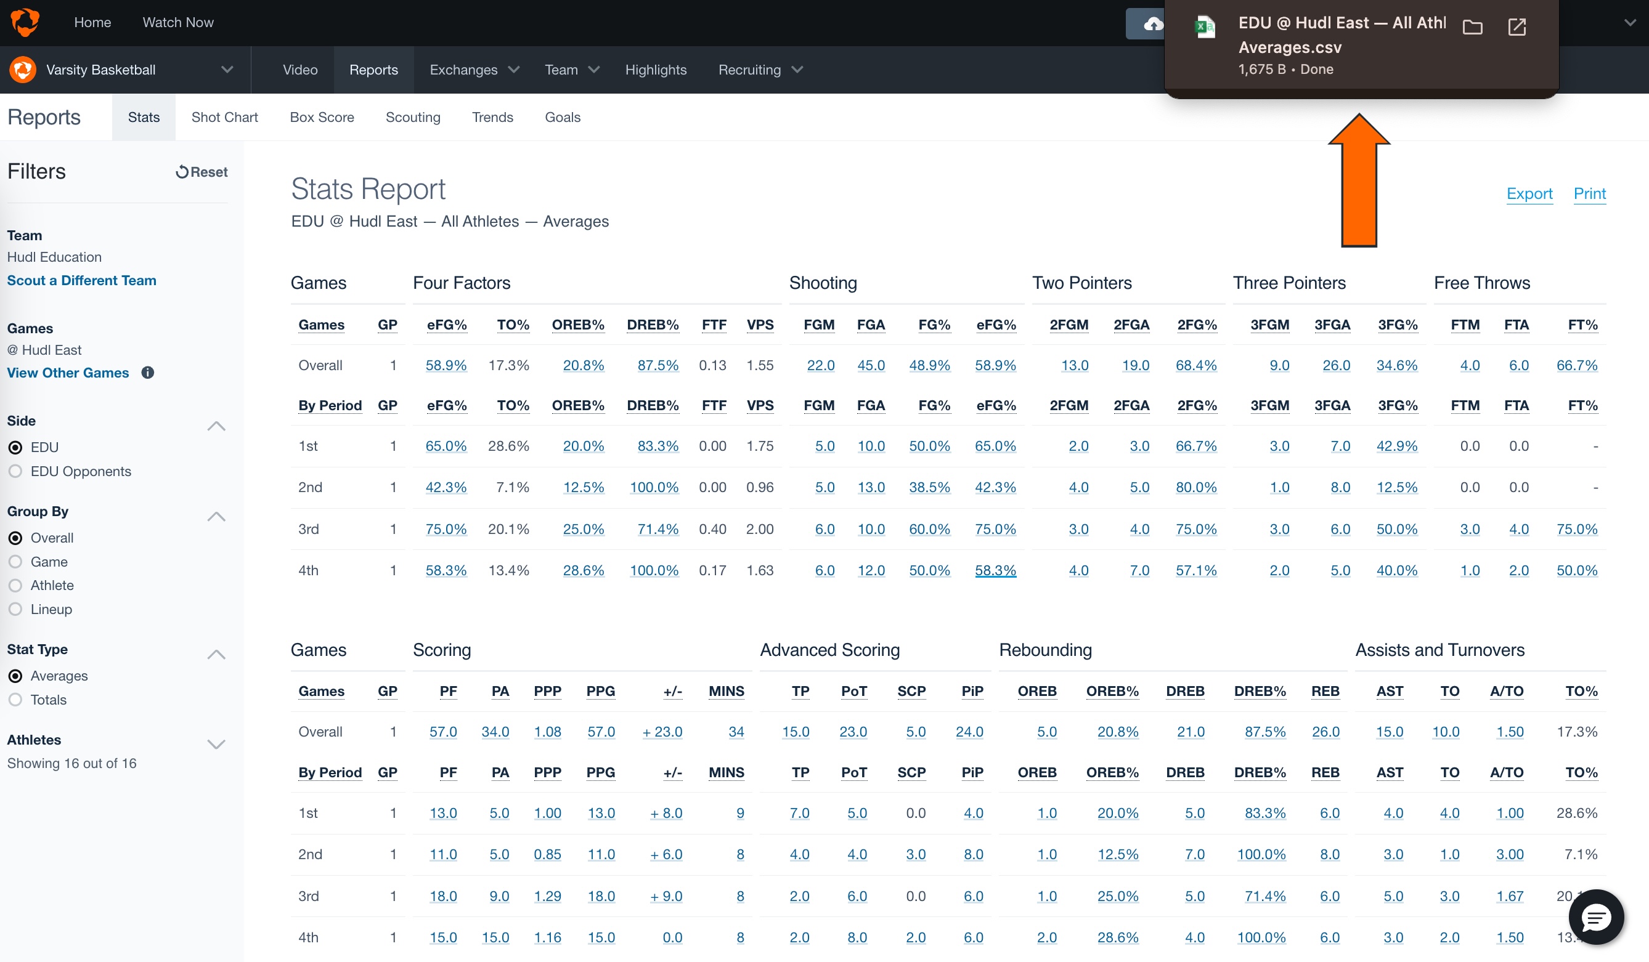Collapse the Stat Type filter section
Viewport: 1649px width, 962px height.
click(x=216, y=655)
